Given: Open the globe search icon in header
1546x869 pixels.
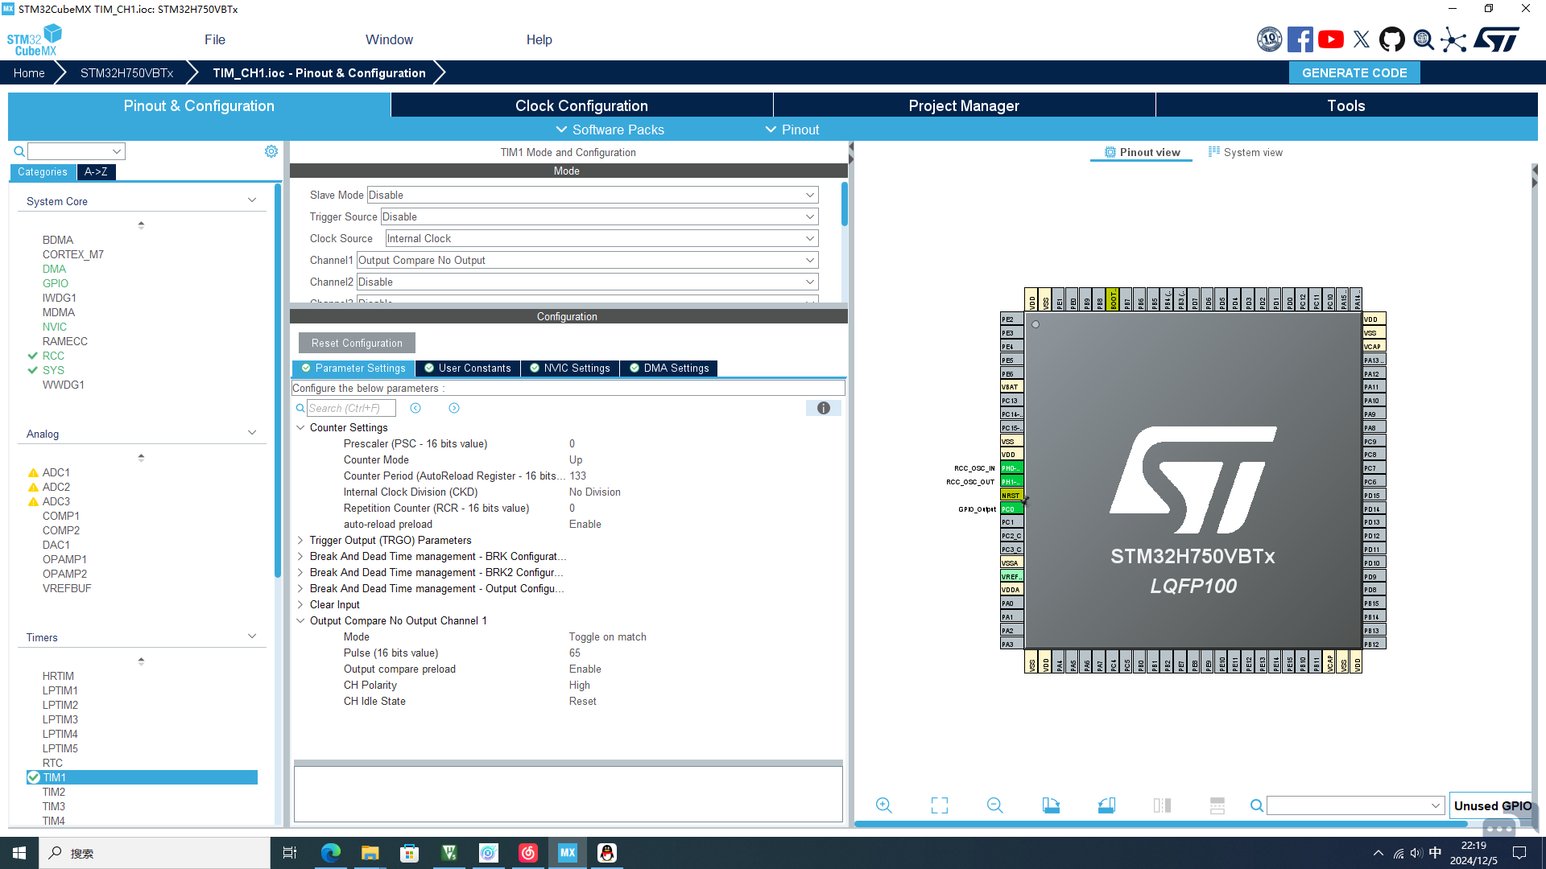Looking at the screenshot, I should 1423,39.
